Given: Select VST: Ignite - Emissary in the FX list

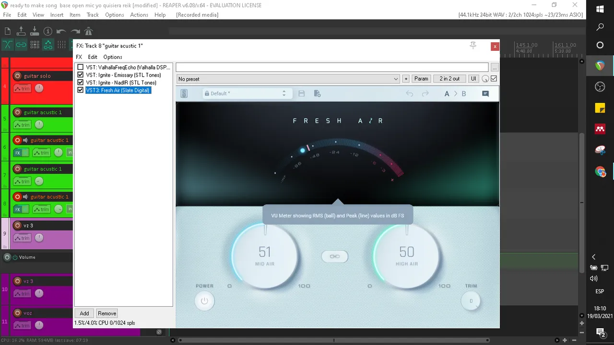Looking at the screenshot, I should pos(123,75).
